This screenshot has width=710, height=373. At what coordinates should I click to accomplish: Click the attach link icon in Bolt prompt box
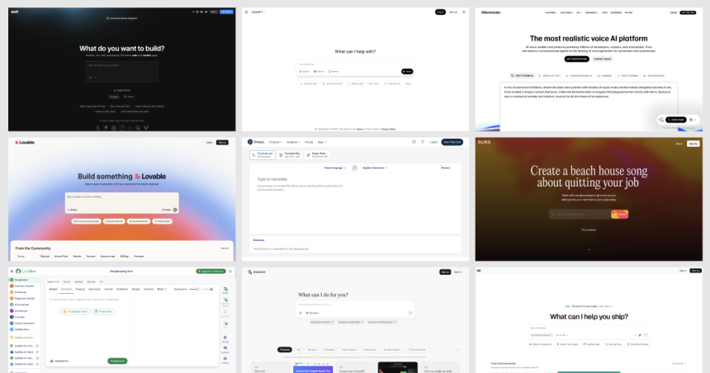(x=90, y=78)
